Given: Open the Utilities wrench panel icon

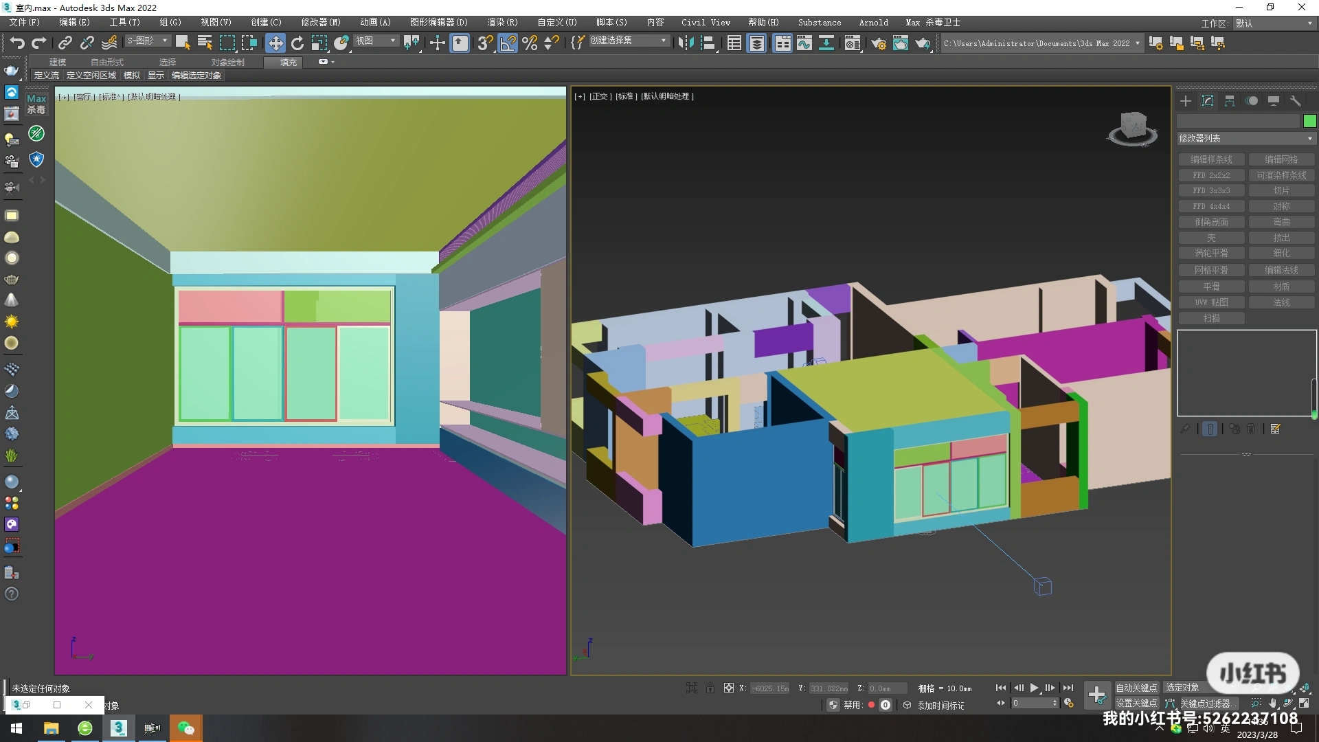Looking at the screenshot, I should pos(1295,101).
